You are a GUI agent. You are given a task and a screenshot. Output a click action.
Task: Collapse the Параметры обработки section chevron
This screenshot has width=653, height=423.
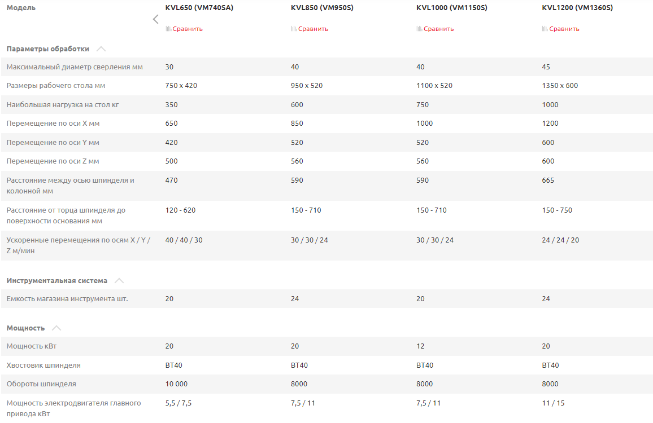(101, 49)
